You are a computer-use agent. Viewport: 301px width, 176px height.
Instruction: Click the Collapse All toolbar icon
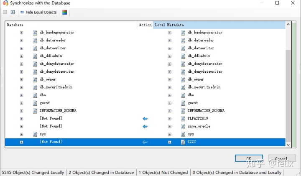click(5, 12)
